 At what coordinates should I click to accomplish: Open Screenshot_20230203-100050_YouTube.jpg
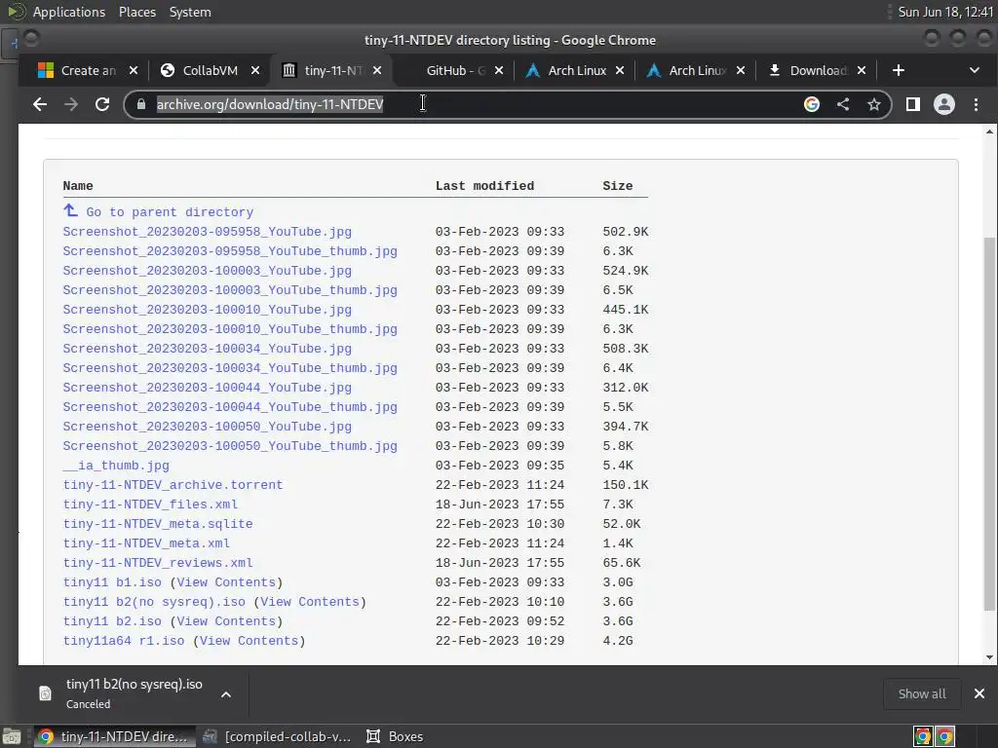click(207, 427)
